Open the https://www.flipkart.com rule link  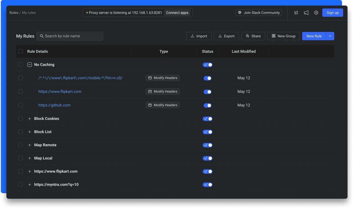[60, 92]
